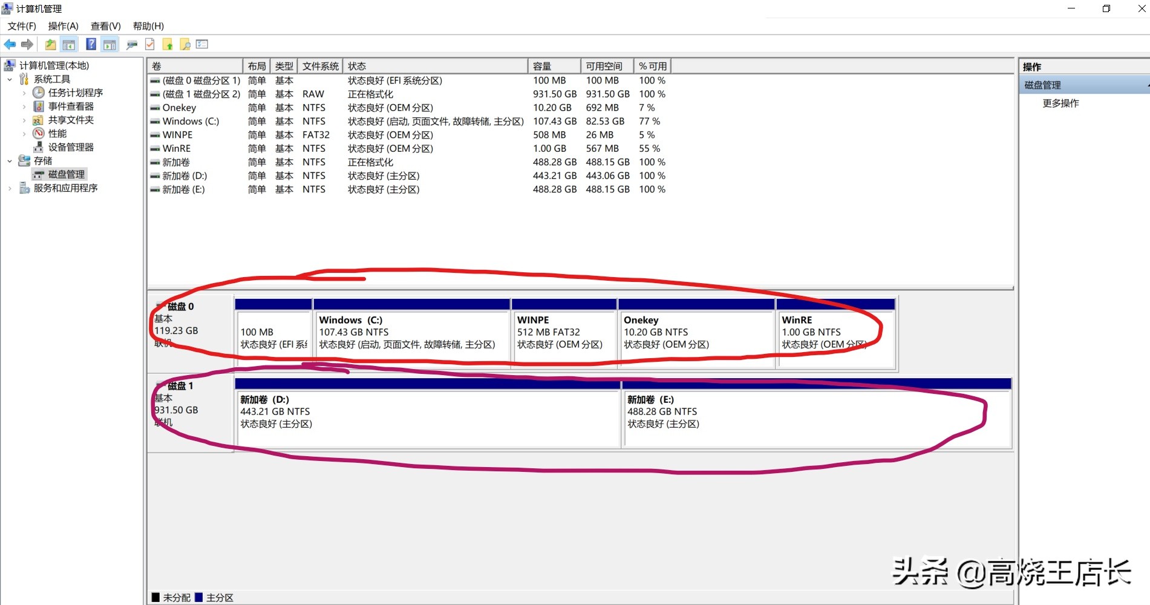The image size is (1150, 605).
Task: Sort by the % 可用 column header
Action: click(x=653, y=66)
